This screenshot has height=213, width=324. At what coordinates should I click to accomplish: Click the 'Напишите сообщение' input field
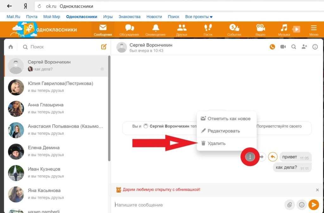click(x=196, y=205)
